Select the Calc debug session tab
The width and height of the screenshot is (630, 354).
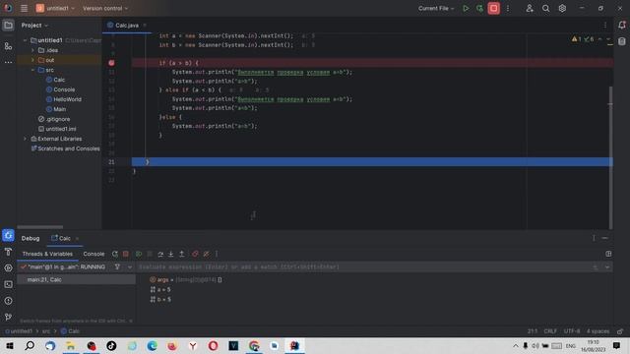[61, 238]
